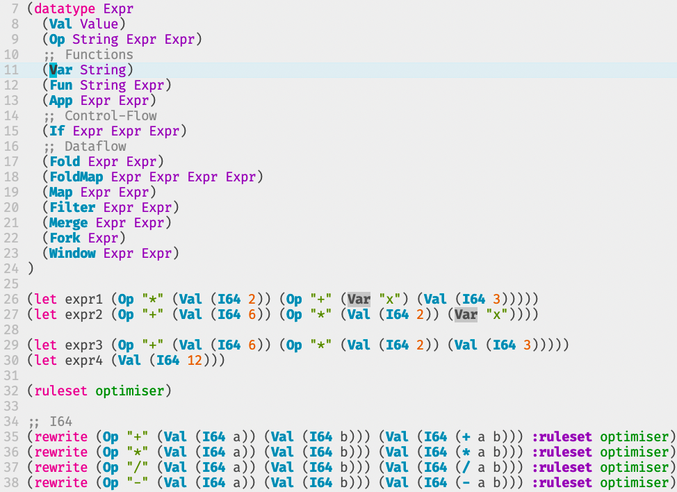This screenshot has width=677, height=492.
Task: Click the 'datatype' keyword on line 7
Action: click(65, 8)
